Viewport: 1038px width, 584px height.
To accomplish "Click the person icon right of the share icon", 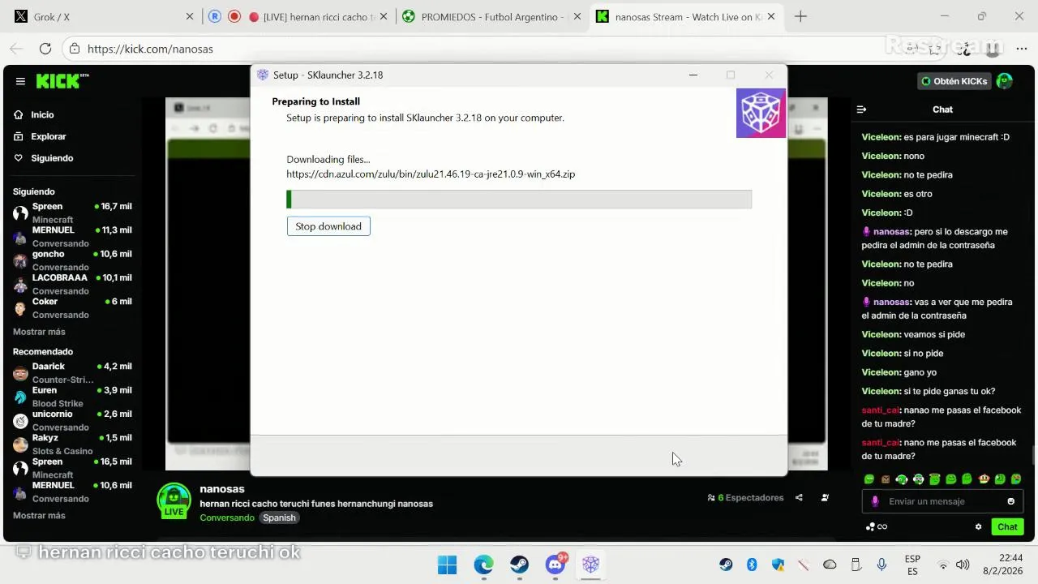I will (x=825, y=498).
